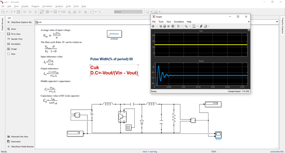
Task: Click the New Model icon in Simulink toolbar
Action: (3, 12)
